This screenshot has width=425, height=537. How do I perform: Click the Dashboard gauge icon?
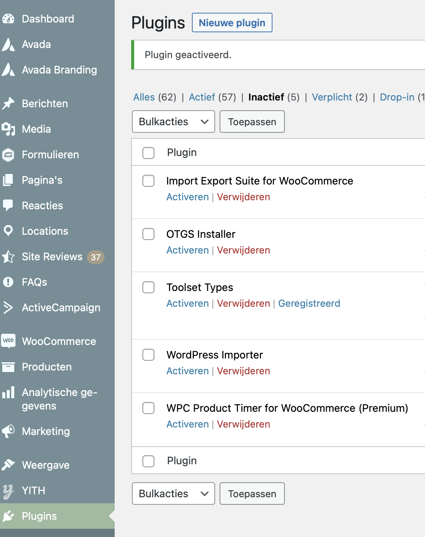coord(8,19)
